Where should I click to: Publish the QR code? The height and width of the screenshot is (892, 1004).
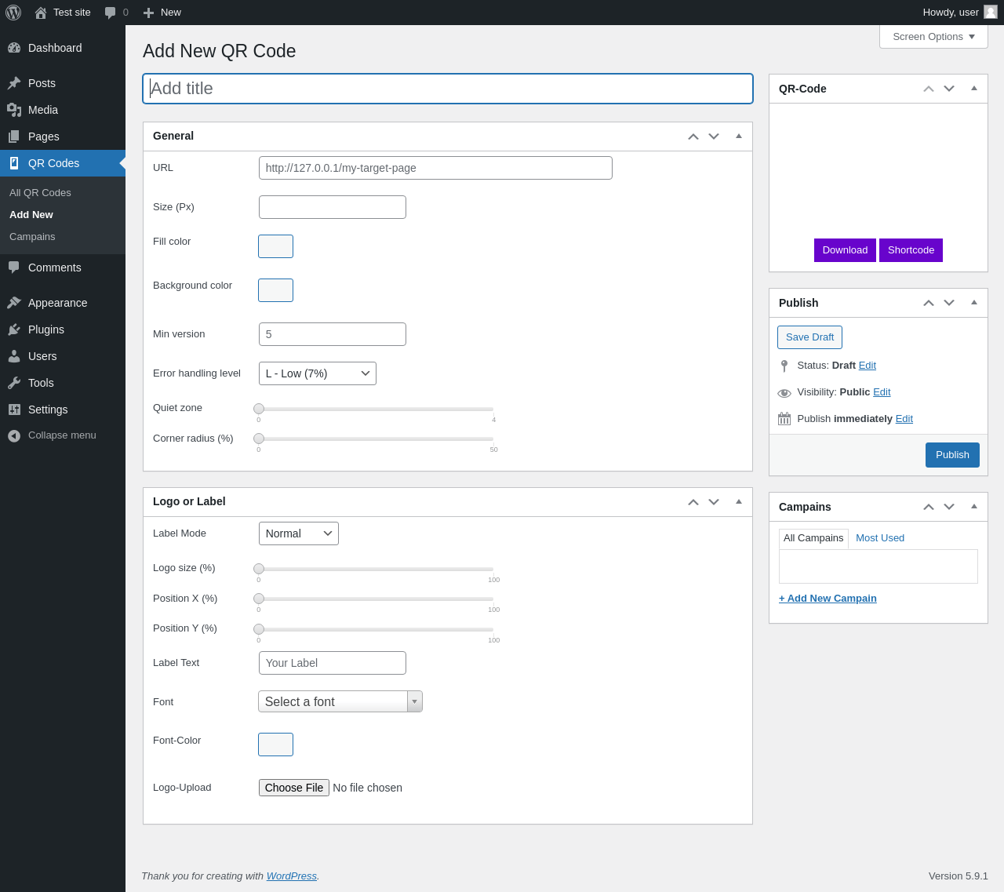click(x=952, y=455)
